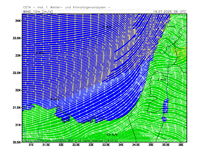Click the '30.5N' latitude axis label
Screen dimensions: 209x156
[x=17, y=142]
